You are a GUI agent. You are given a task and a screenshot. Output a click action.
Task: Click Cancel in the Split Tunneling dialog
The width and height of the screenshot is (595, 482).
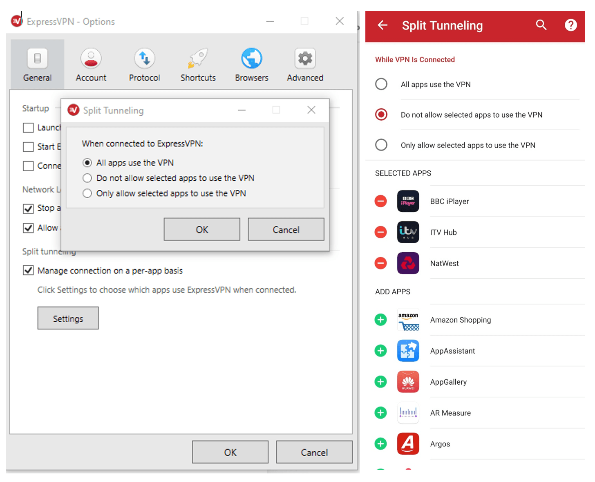pos(286,229)
